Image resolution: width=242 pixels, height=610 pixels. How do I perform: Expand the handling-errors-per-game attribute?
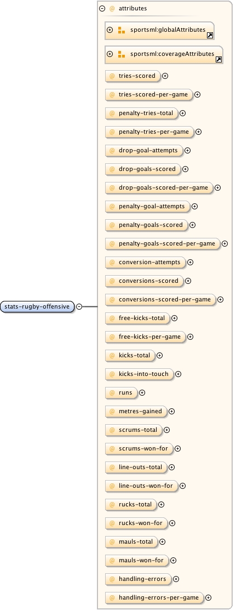tap(208, 597)
